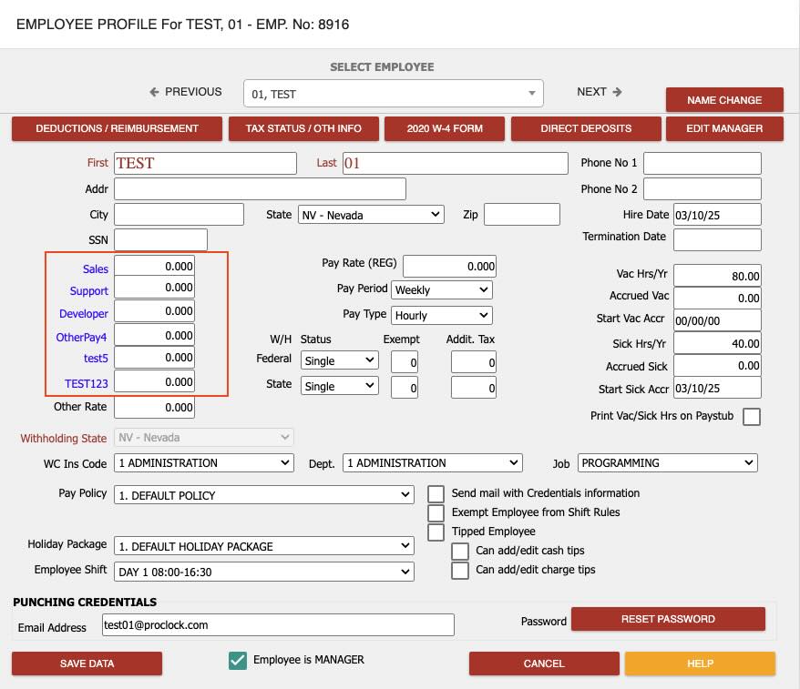Screen dimensions: 800x689
Task: Click the Federal Addit. Tax field
Action: point(474,362)
